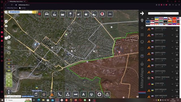Open the target/radar sidebar icon
The image size is (181, 102).
pos(142,64)
